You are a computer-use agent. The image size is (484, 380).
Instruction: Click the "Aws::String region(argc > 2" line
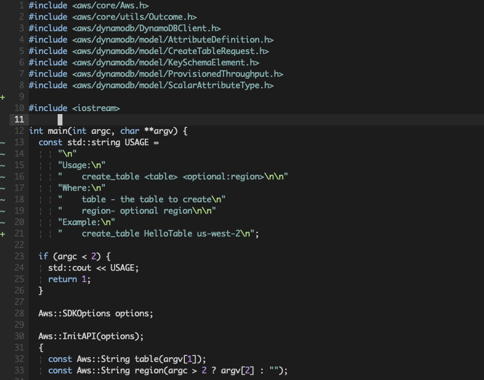(x=168, y=371)
